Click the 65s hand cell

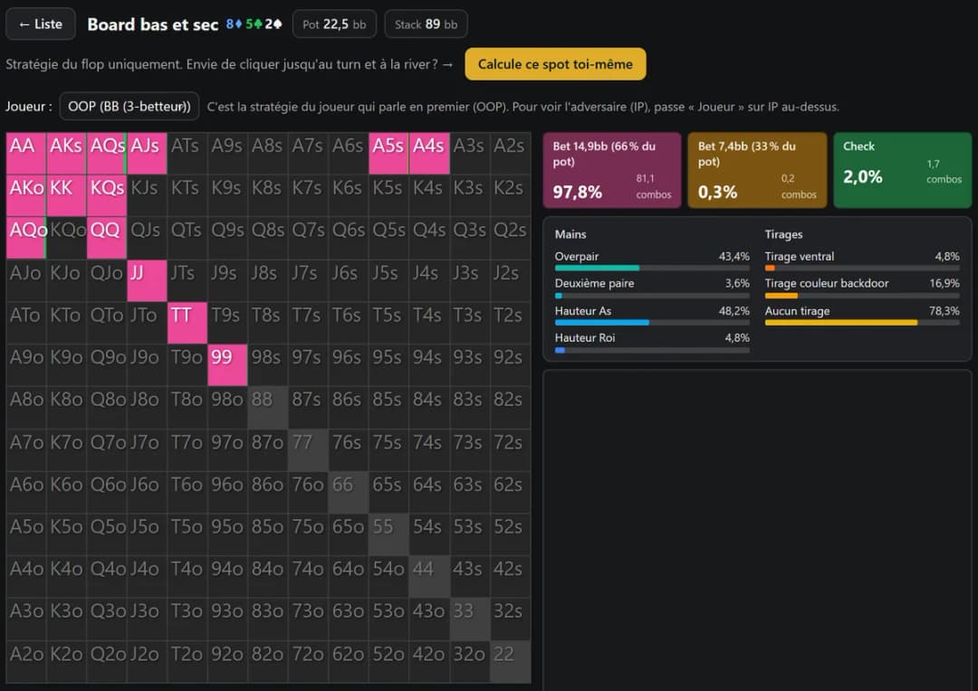pyautogui.click(x=389, y=492)
